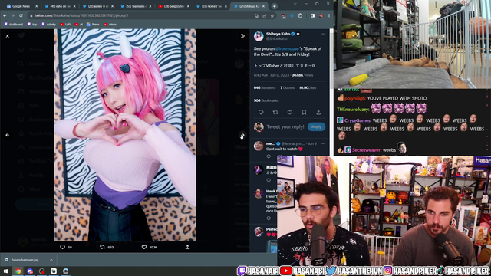
Task: View the 646 Retweets list
Action: coord(265,88)
